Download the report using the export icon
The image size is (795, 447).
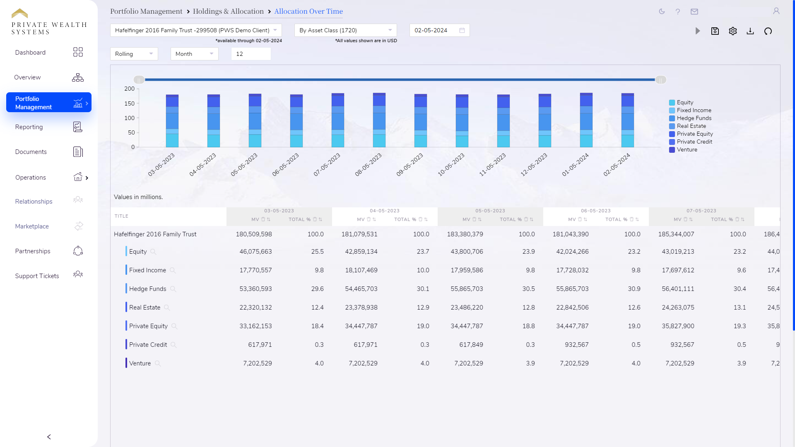[x=750, y=31]
